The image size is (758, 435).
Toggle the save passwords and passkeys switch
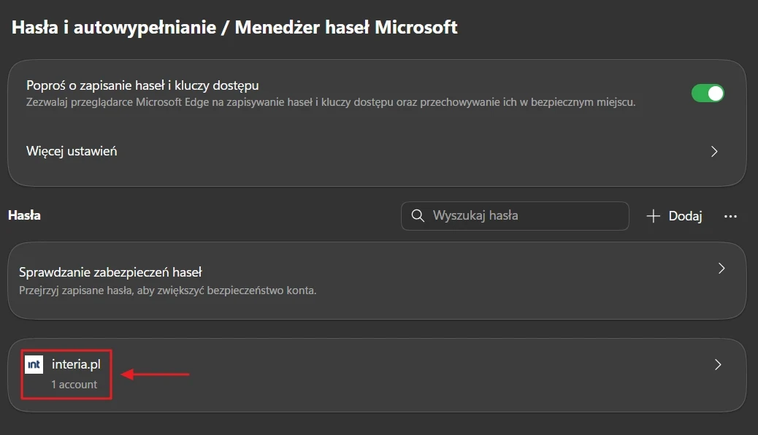(708, 93)
